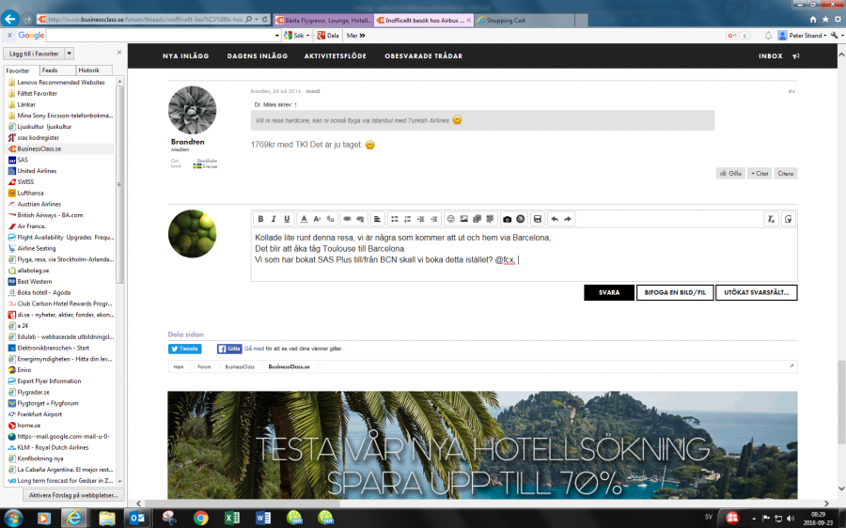
Task: Click remove formatting icon in editor
Action: pyautogui.click(x=771, y=219)
